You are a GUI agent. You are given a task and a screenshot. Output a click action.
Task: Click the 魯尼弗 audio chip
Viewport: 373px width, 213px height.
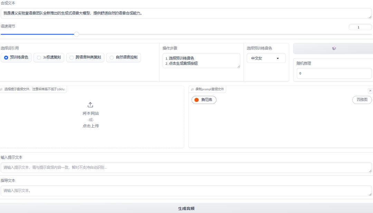click(x=204, y=100)
